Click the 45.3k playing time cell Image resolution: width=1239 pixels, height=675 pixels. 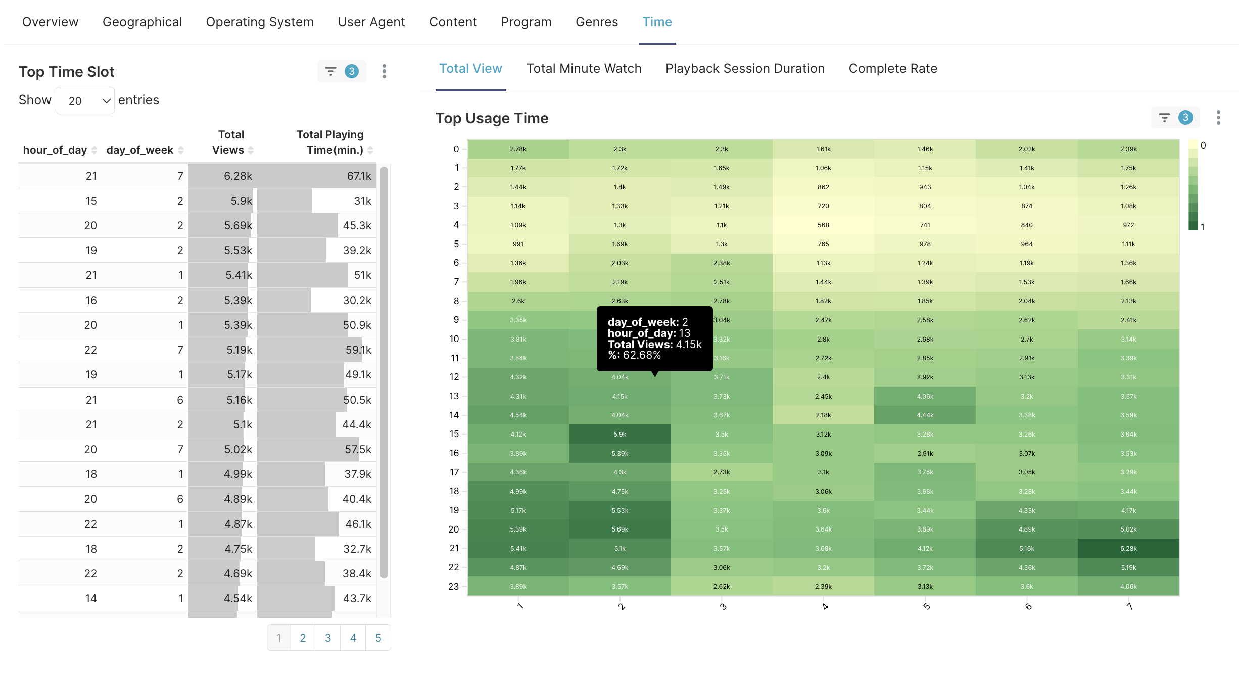pos(316,225)
